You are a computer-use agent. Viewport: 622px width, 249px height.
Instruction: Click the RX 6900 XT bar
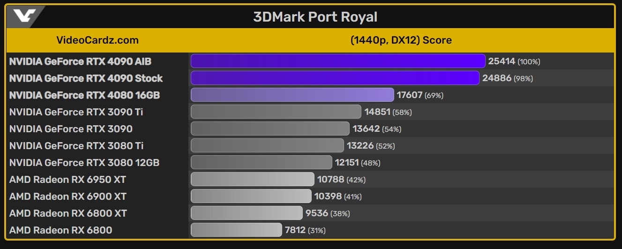[251, 196]
